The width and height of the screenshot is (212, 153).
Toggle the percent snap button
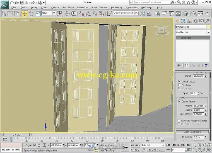point(95,14)
